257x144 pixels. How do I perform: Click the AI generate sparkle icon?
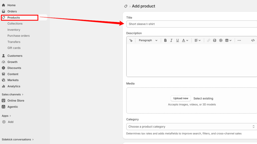pyautogui.click(x=131, y=40)
